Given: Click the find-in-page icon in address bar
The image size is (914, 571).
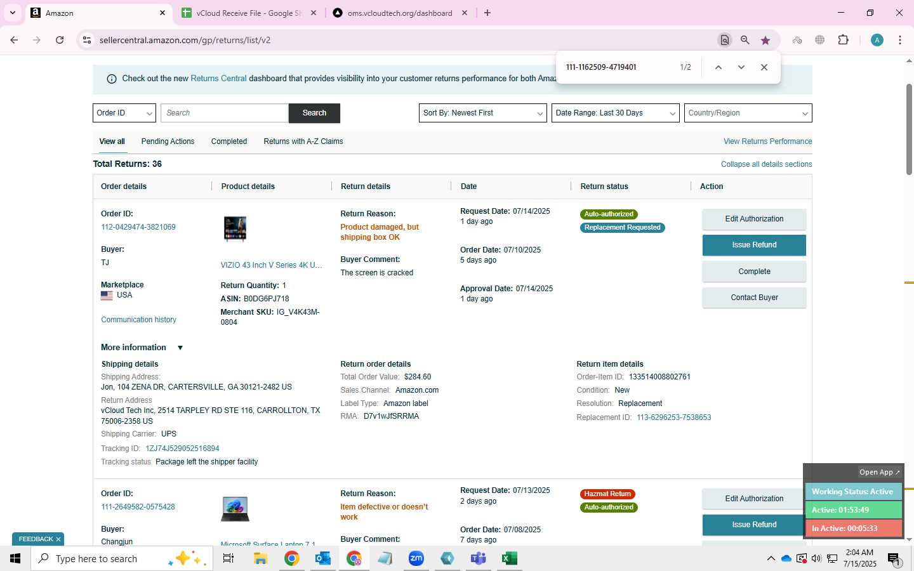Looking at the screenshot, I should (724, 40).
